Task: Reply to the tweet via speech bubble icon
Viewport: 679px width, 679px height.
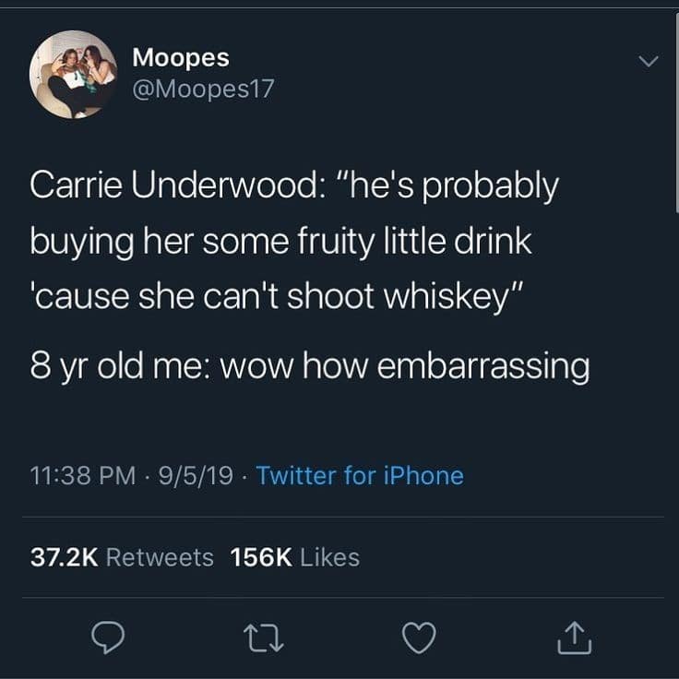Action: (108, 637)
